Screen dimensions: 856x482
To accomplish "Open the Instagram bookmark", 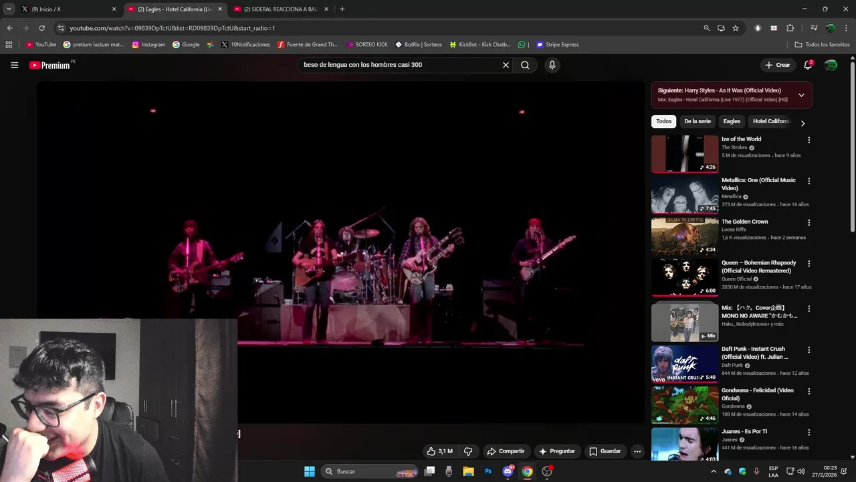I will pos(148,45).
